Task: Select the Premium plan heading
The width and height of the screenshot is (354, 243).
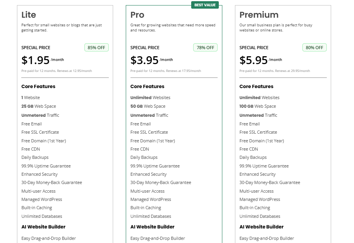Action: (x=259, y=15)
